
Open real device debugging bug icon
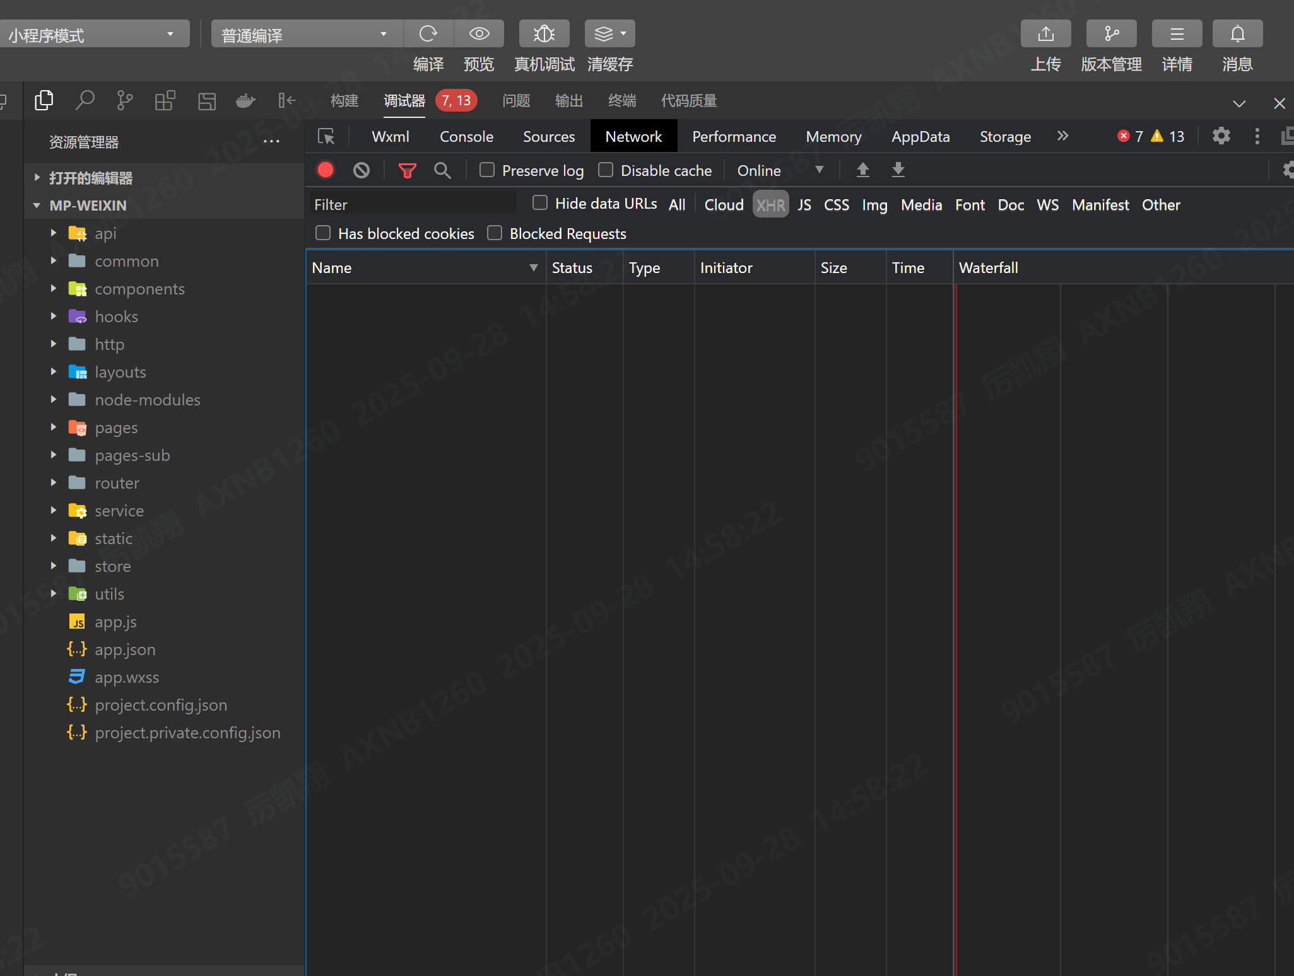(544, 34)
